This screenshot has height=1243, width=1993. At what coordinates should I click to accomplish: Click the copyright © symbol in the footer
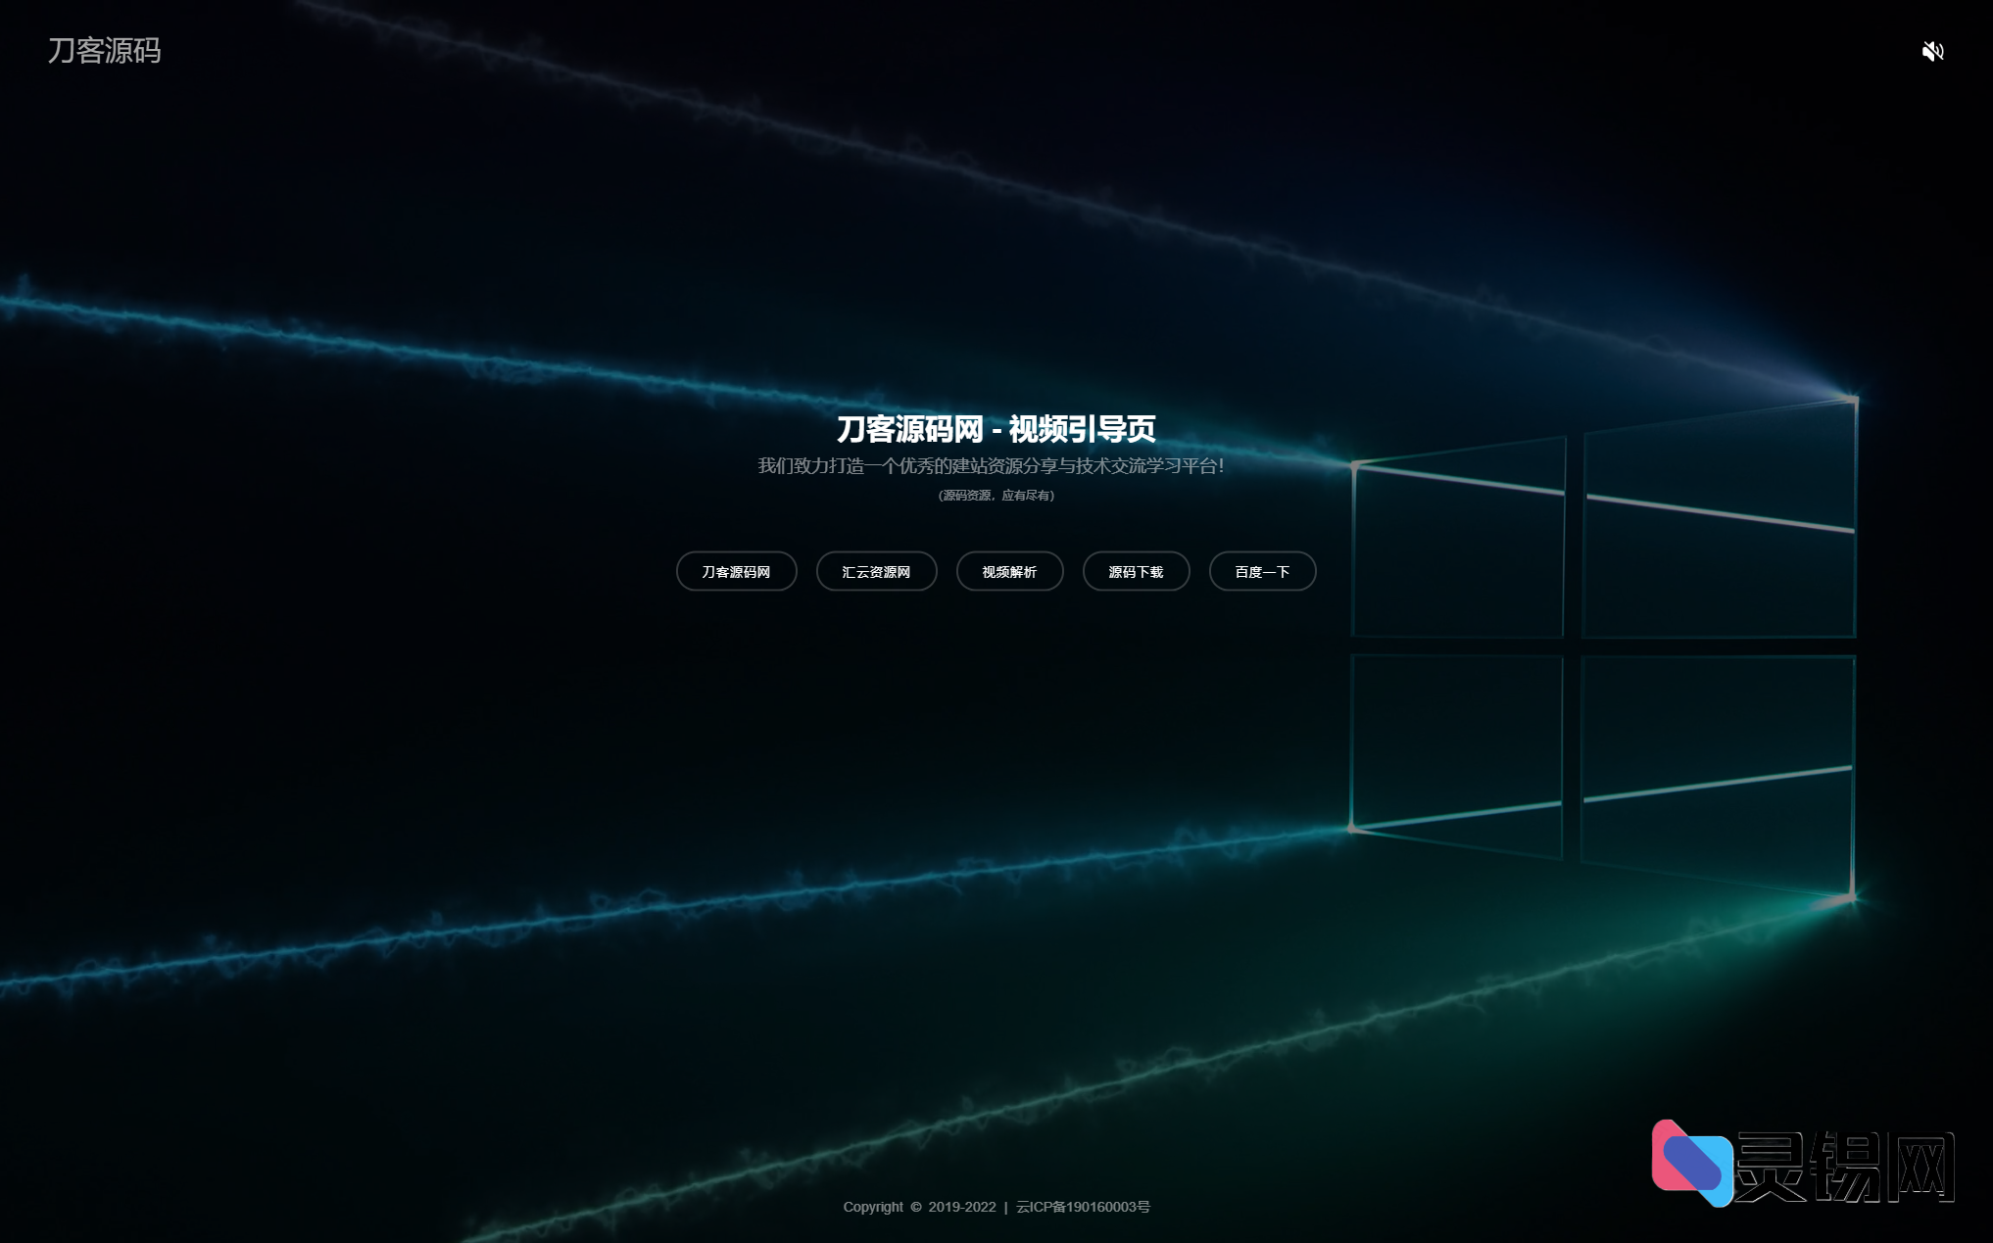click(916, 1207)
